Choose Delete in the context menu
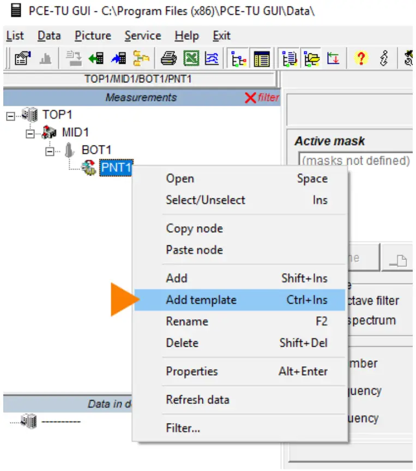Screen dimensions: 416x471 [240, 343]
